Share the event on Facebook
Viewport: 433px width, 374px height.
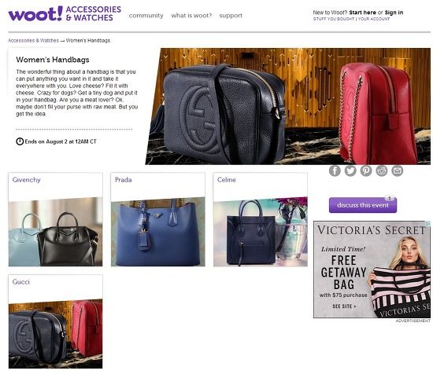(335, 170)
